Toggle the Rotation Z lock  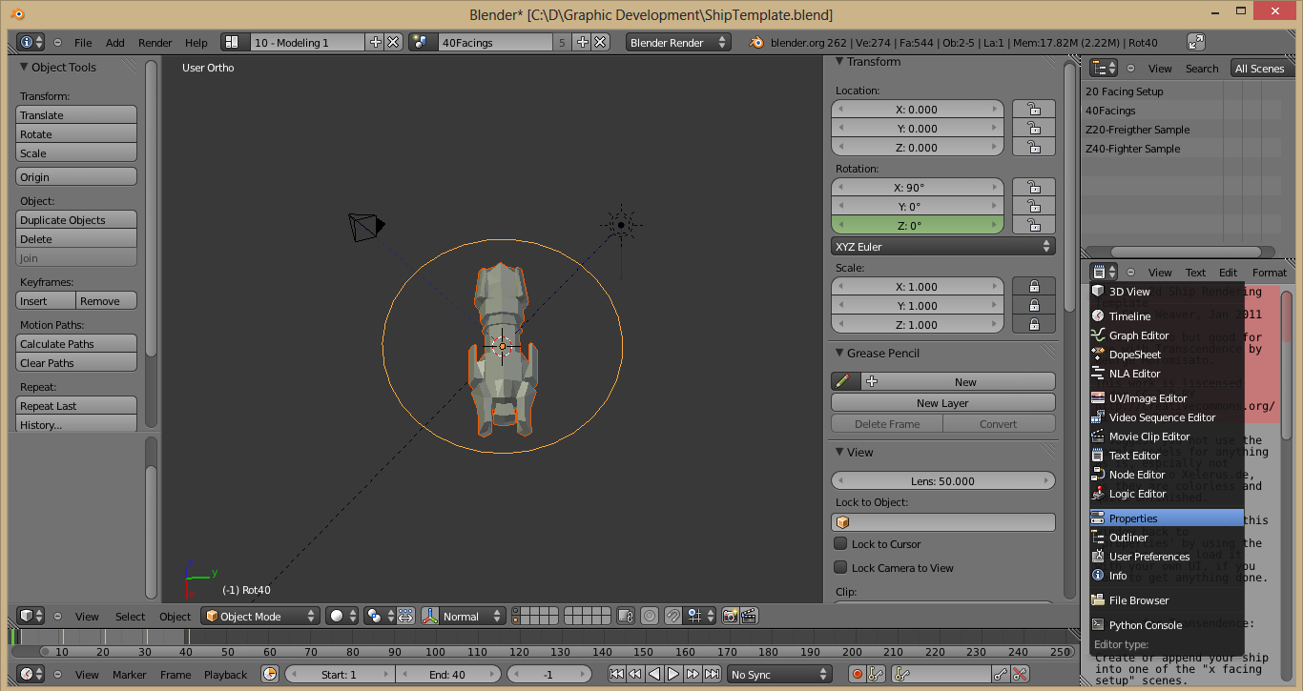coord(1034,225)
